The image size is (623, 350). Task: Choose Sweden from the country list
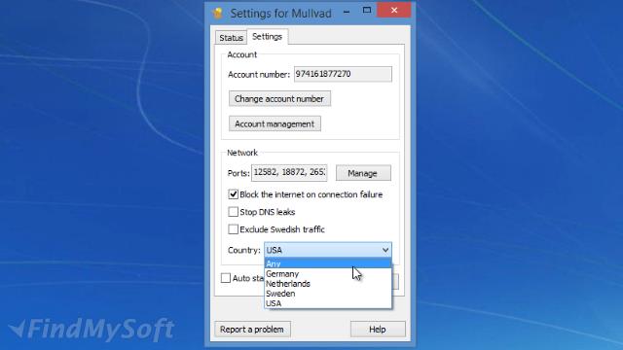coord(328,294)
